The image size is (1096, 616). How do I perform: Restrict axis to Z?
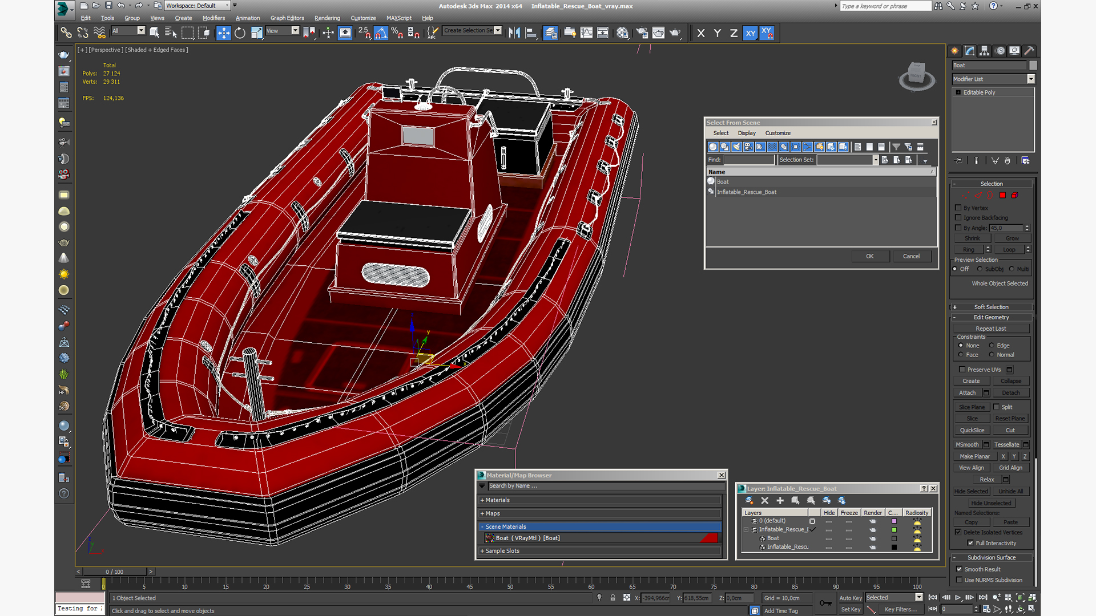tap(734, 33)
